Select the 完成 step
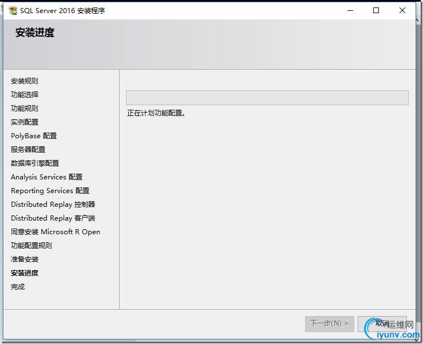 pos(18,287)
